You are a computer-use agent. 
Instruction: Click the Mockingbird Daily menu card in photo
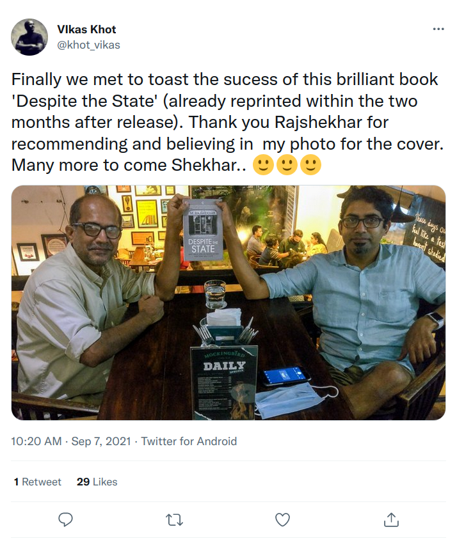coord(223,380)
